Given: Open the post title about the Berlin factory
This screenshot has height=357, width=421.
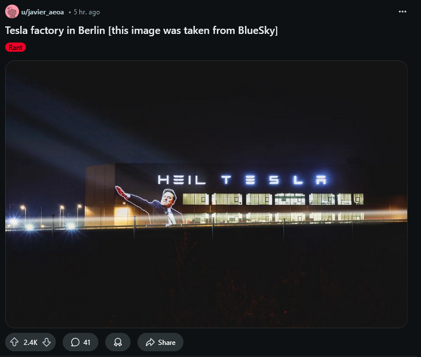Looking at the screenshot, I should (x=141, y=30).
